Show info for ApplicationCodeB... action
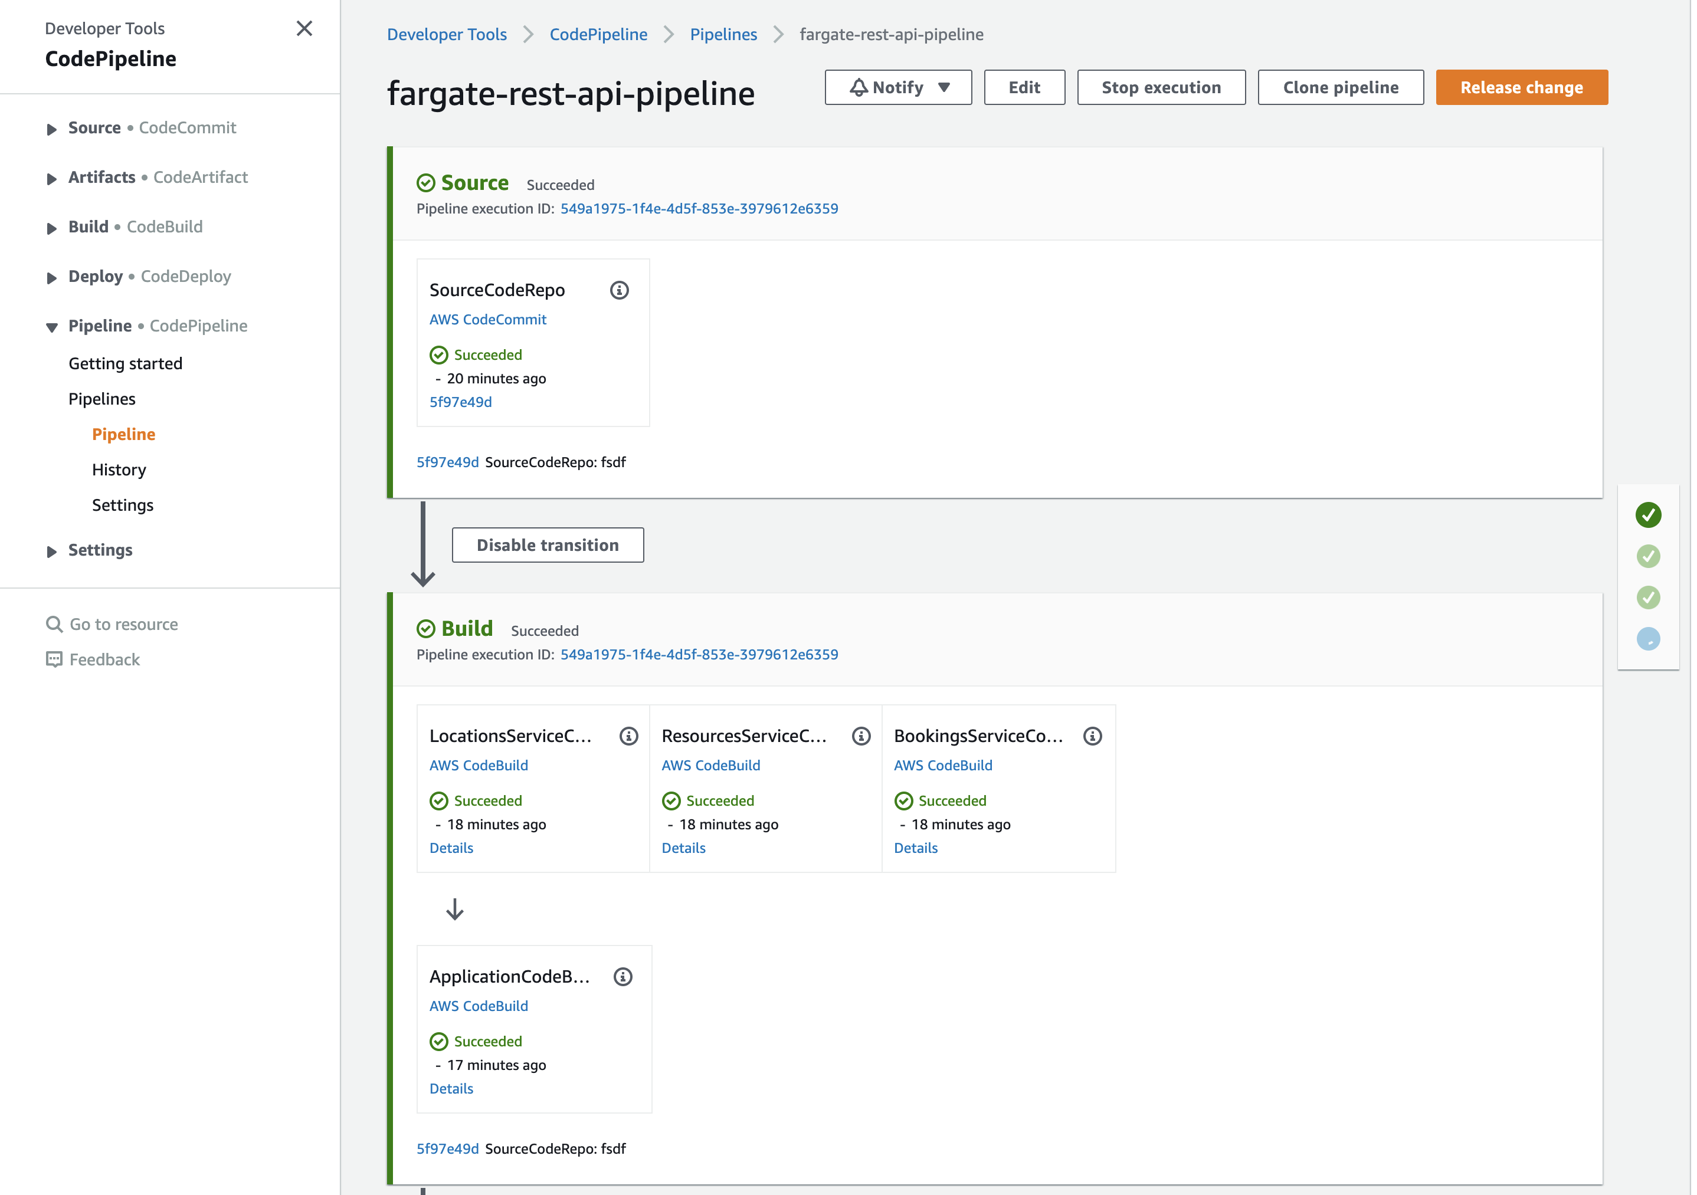 (623, 977)
